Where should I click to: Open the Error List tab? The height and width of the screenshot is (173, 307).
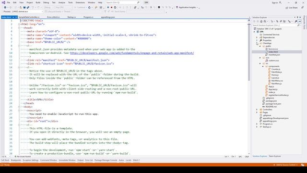[89, 160]
